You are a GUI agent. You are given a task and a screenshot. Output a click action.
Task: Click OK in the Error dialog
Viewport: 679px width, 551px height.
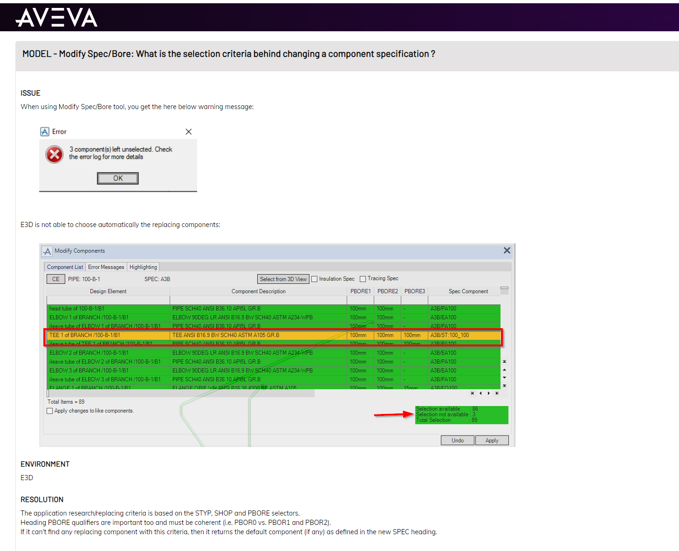pos(118,178)
